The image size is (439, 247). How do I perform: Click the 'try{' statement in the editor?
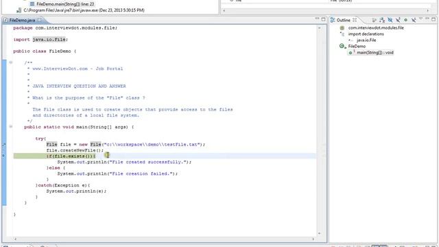pyautogui.click(x=40, y=139)
